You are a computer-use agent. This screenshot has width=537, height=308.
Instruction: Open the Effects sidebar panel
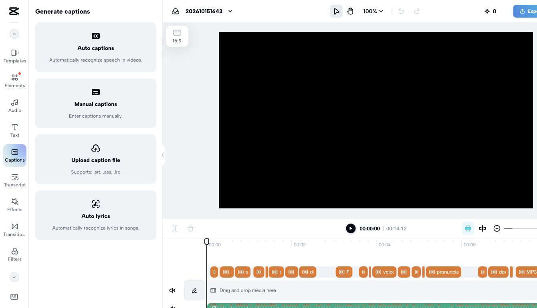tap(15, 205)
